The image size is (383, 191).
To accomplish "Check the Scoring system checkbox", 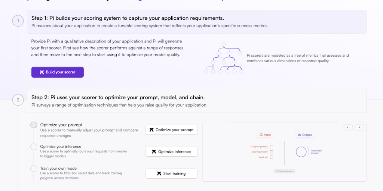I will tap(272, 152).
